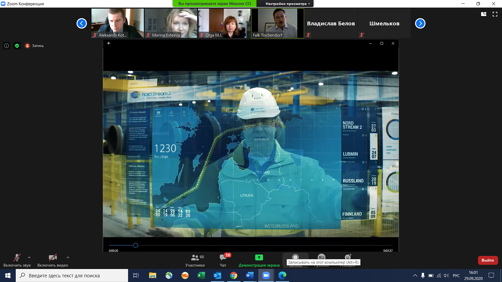Screen dimensions: 502x282
Task: Unmute microphone with Включить звук
Action: point(17,260)
